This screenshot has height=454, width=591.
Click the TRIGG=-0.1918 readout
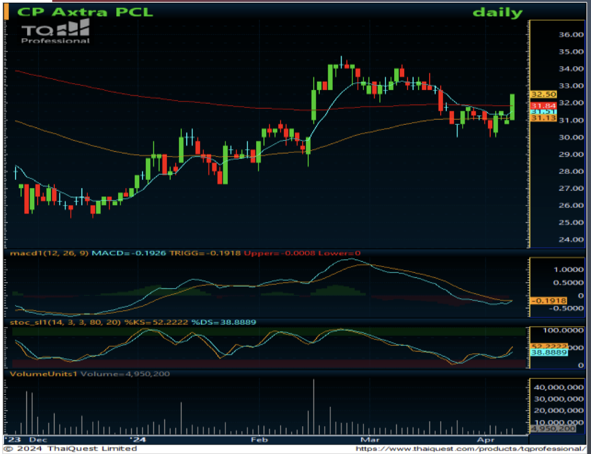205,253
